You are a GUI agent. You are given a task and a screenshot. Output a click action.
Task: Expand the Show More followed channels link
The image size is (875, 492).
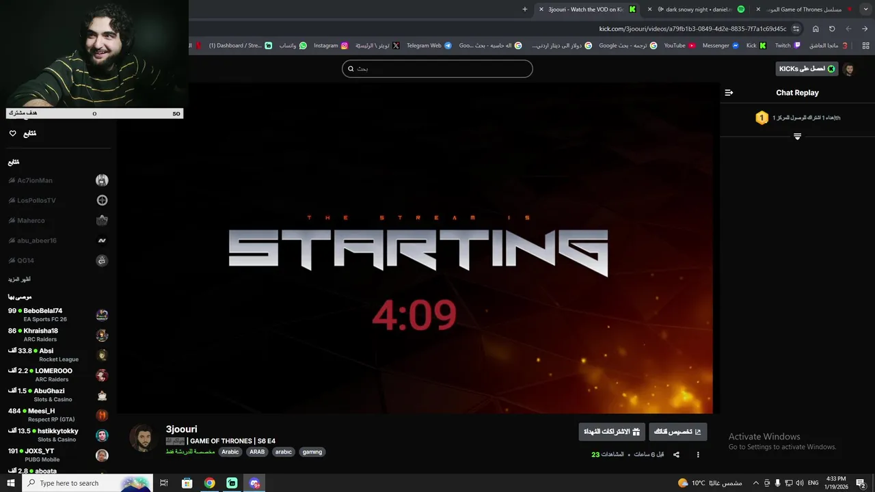point(19,279)
